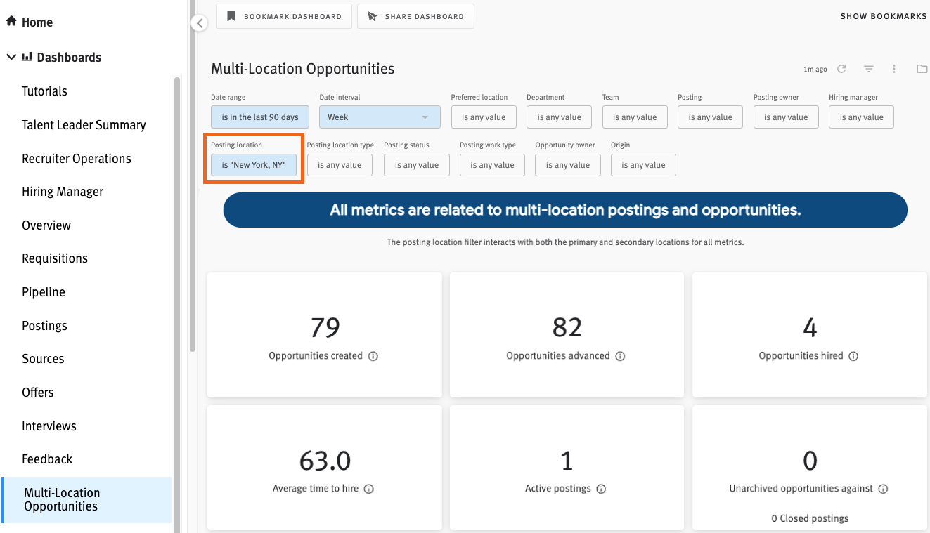Open the Origin filter
Screen dimensions: 930x533
[x=643, y=165]
